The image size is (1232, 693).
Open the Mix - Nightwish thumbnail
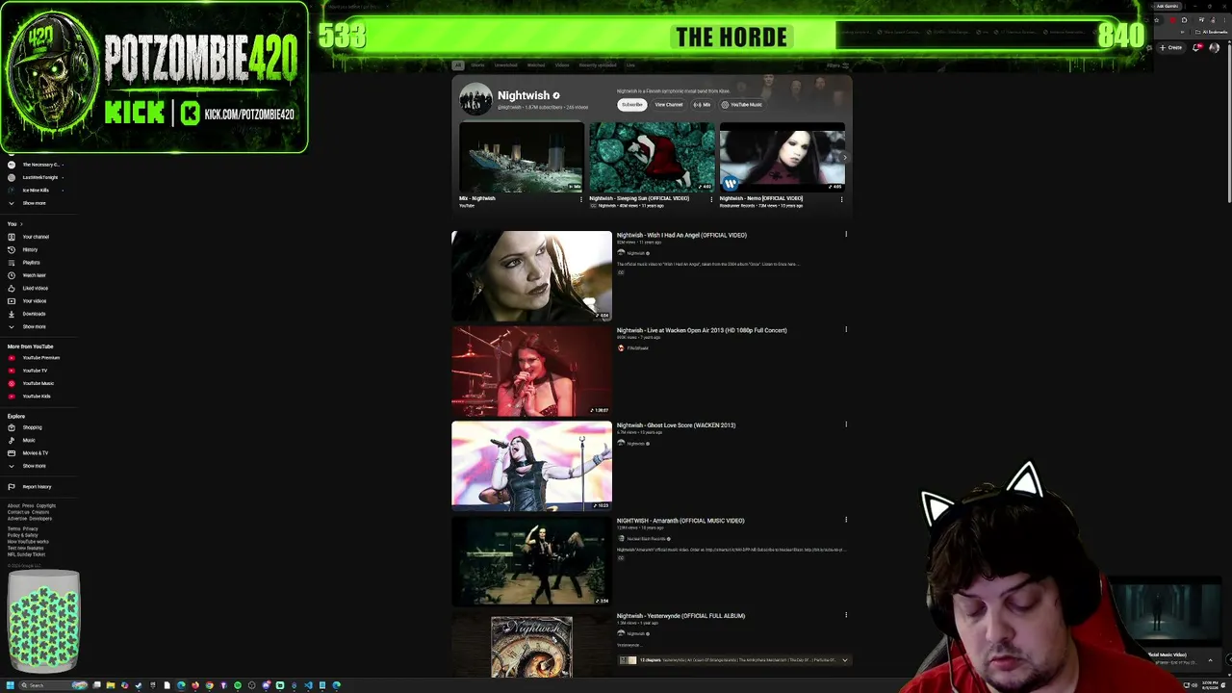522,157
